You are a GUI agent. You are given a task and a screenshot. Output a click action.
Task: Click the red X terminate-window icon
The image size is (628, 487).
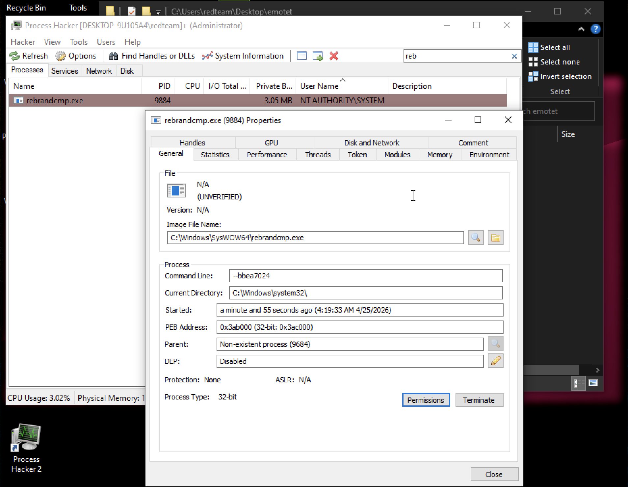[334, 56]
